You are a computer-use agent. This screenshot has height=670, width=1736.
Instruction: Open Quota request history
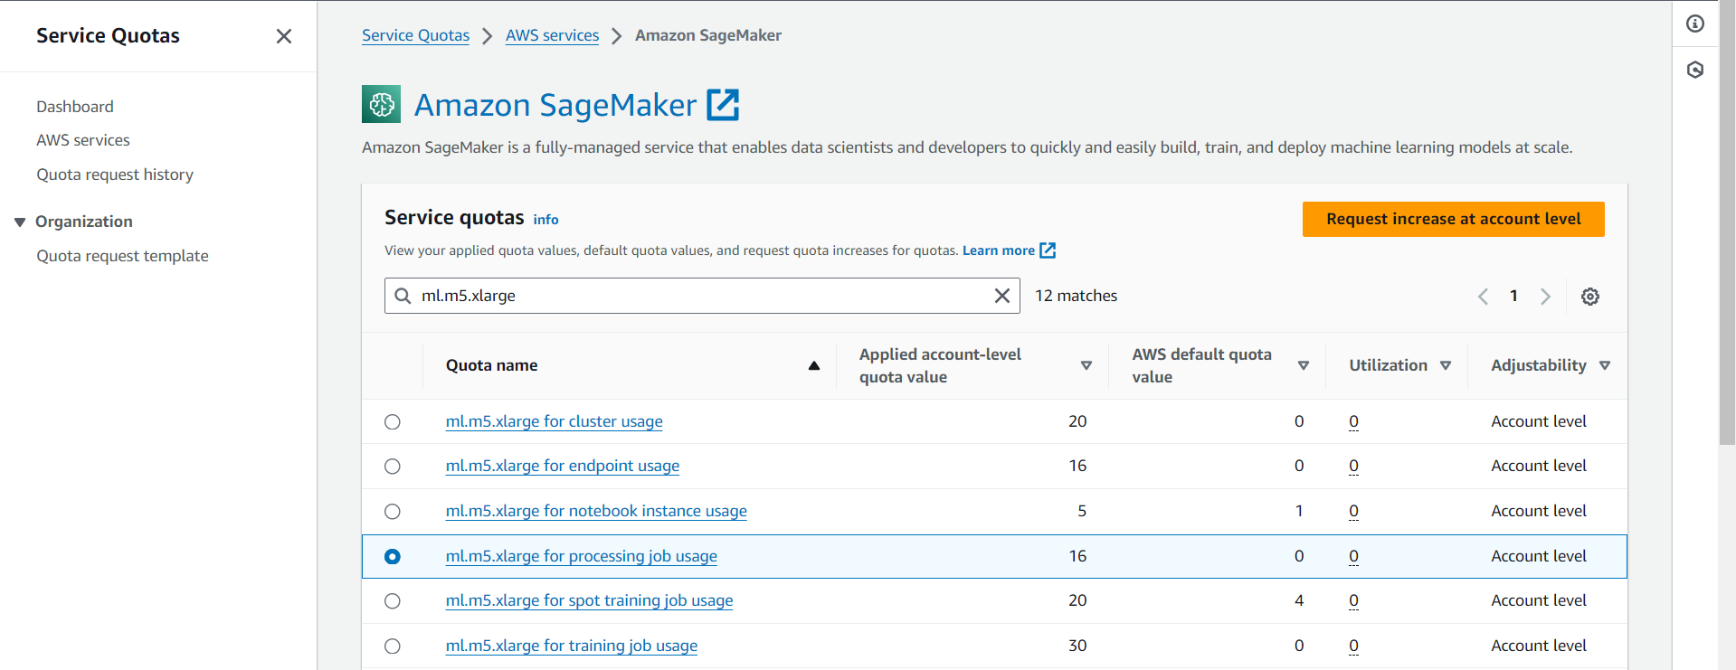[x=115, y=175]
